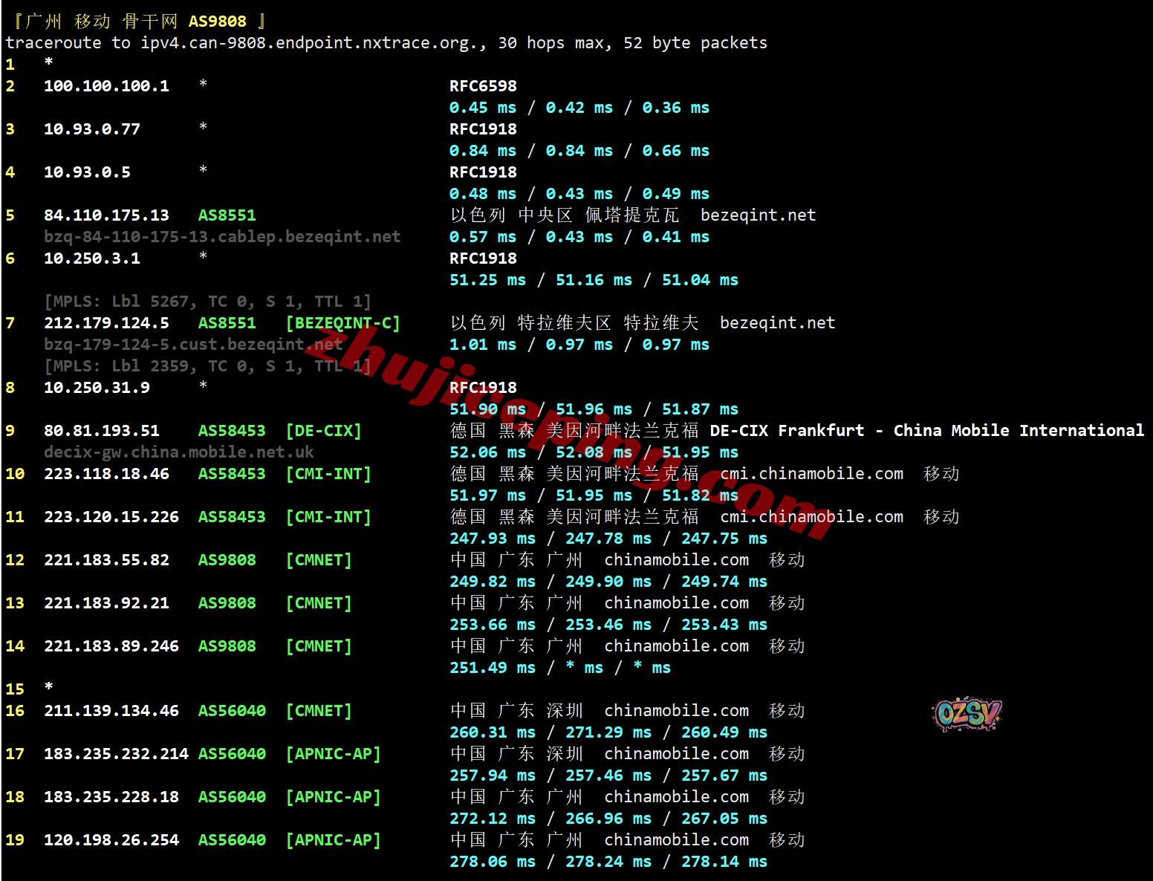Select IP address 211.139.134.46 at hop 16
Screen dimensions: 1153x881
point(111,711)
